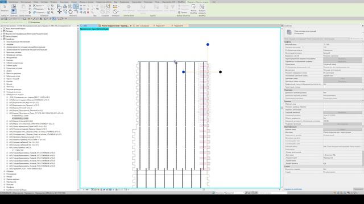Select the Align tool in Modify panel
This screenshot has height=204, width=364.
pyautogui.click(x=59, y=6)
